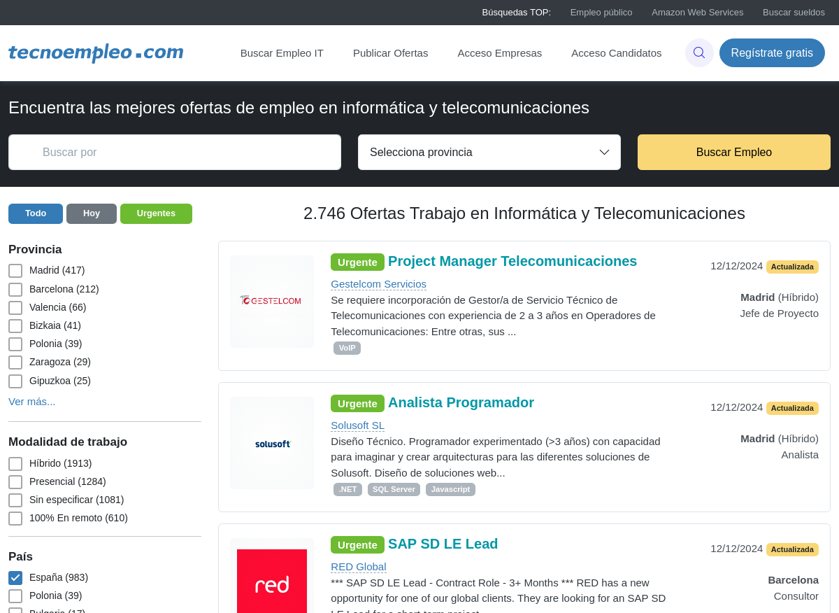The width and height of the screenshot is (839, 613).
Task: Open RED Global company link
Action: [359, 567]
